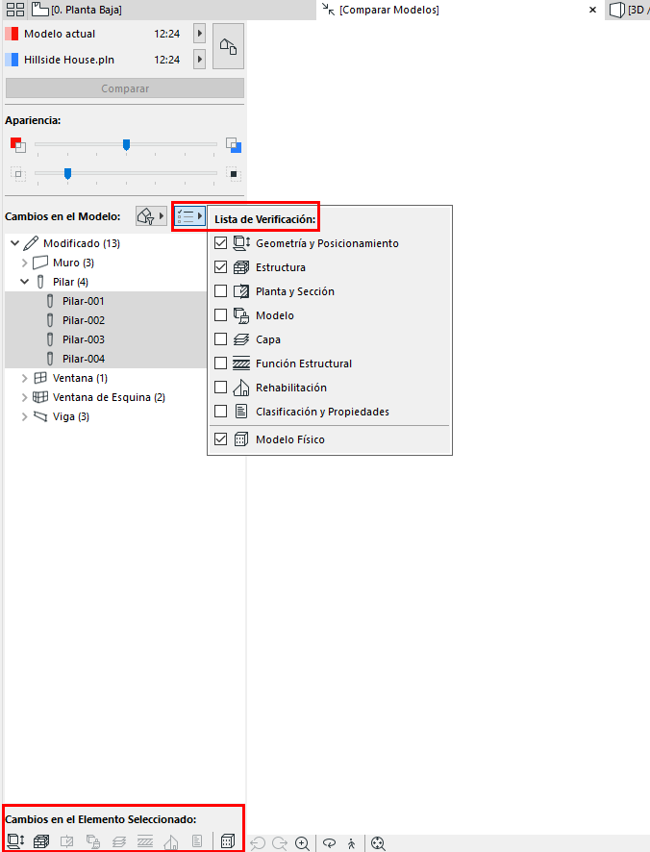This screenshot has height=852, width=650.
Task: Click the Muro wall icon in tree
Action: coord(40,263)
